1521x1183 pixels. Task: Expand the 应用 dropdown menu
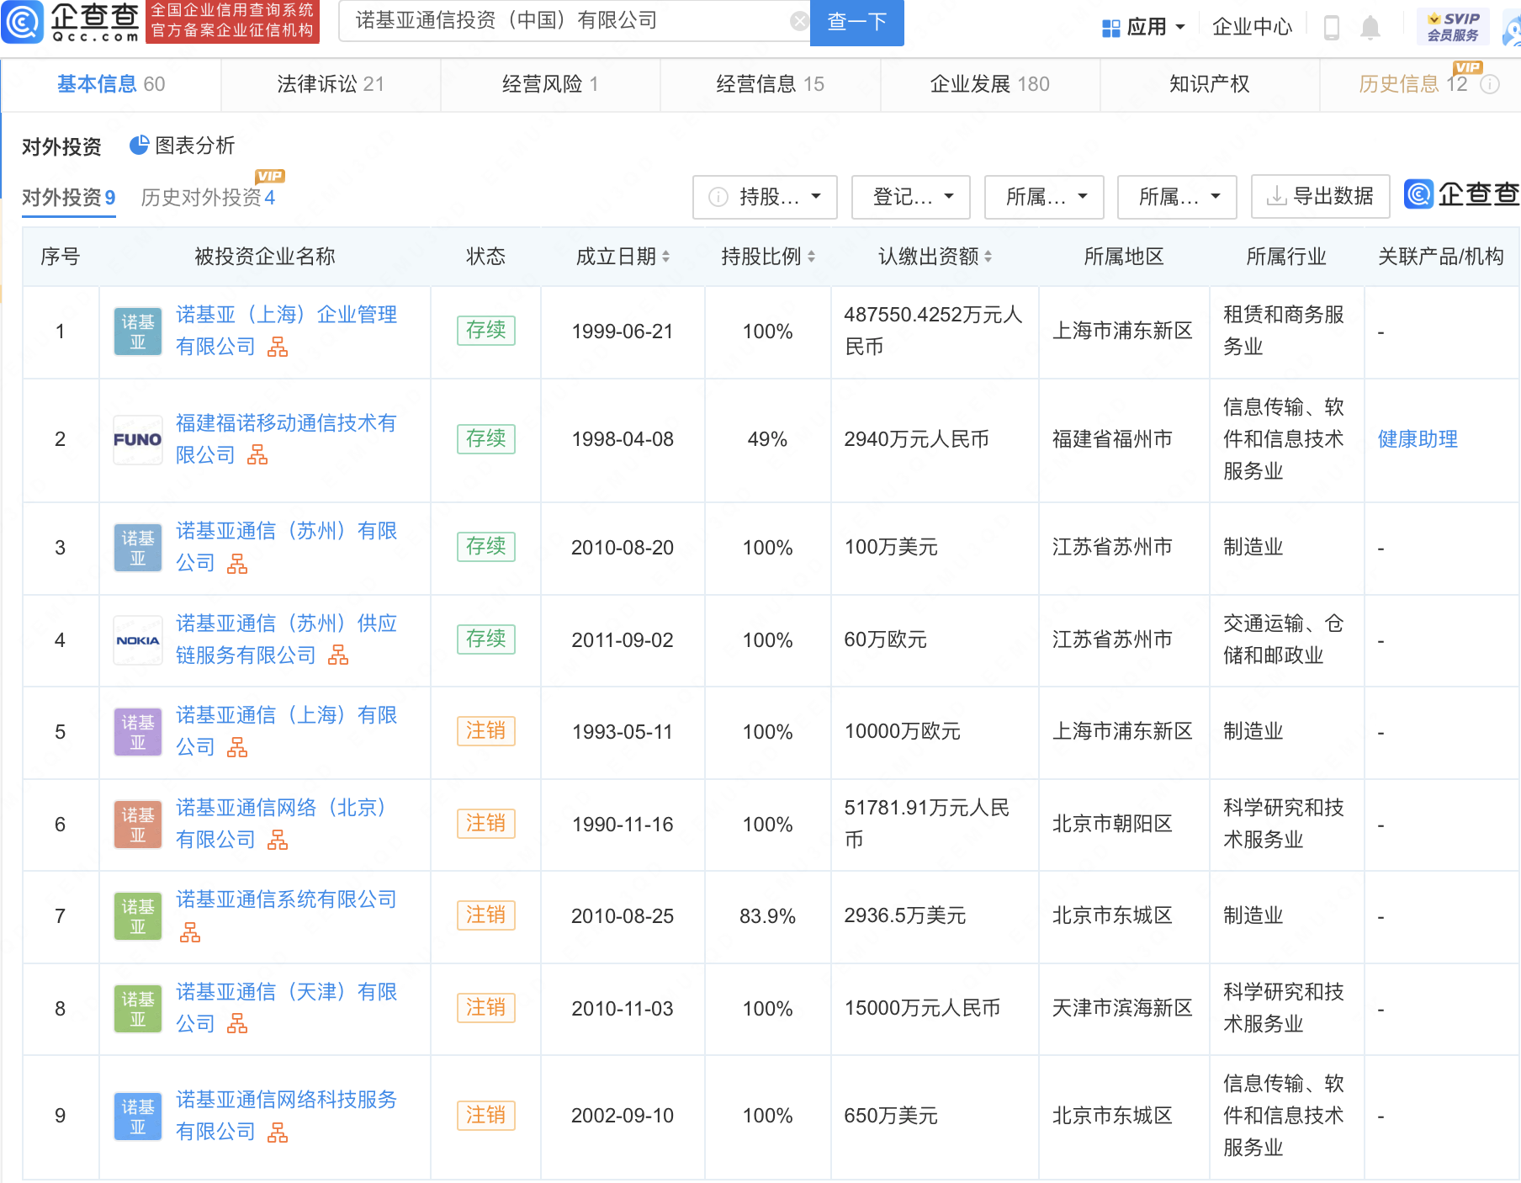[x=1180, y=27]
